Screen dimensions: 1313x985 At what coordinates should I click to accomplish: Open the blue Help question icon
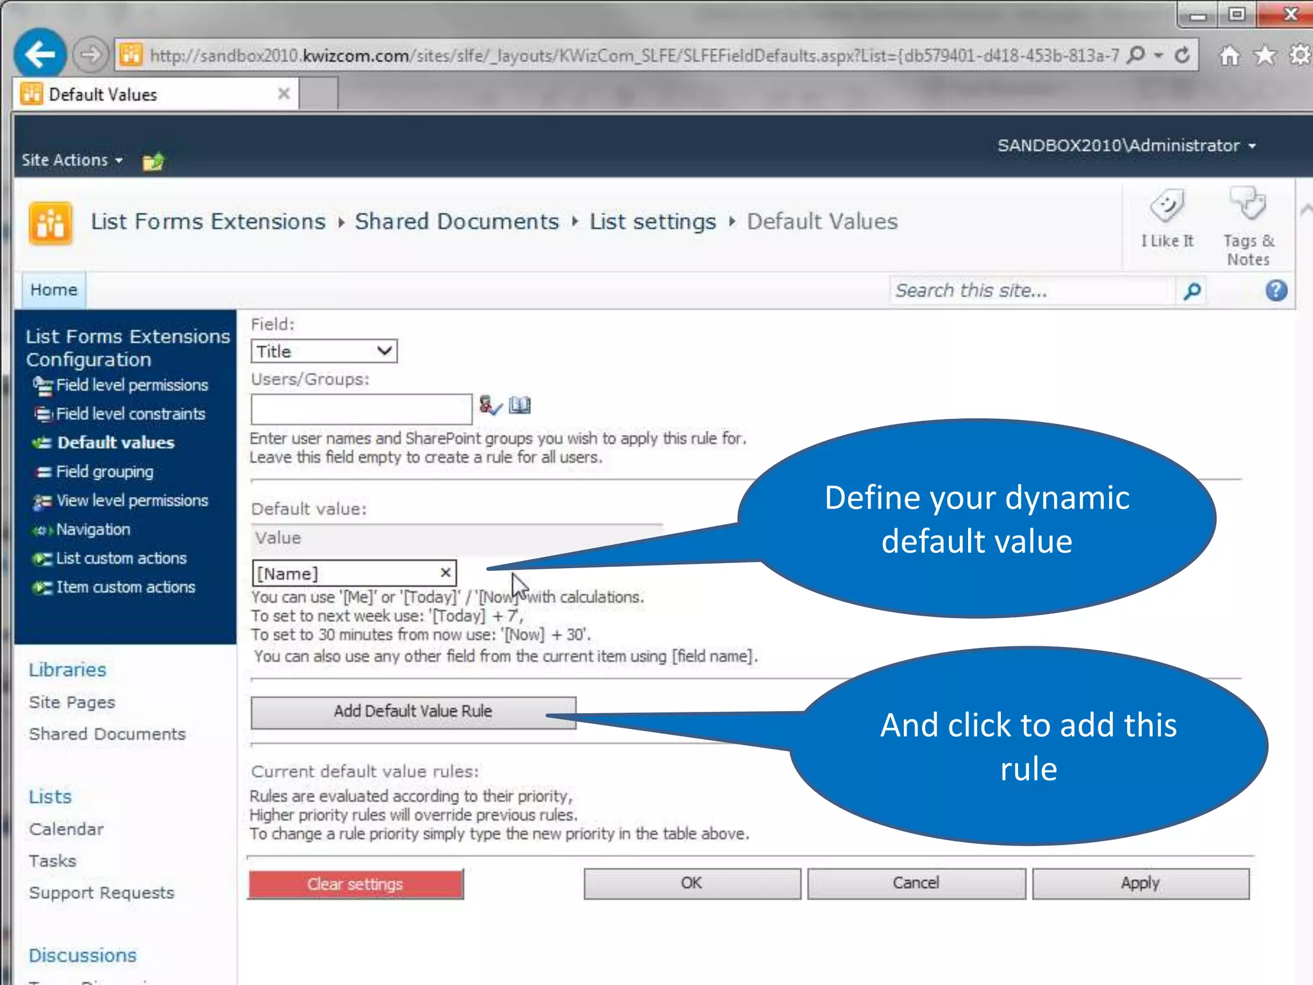coord(1276,290)
